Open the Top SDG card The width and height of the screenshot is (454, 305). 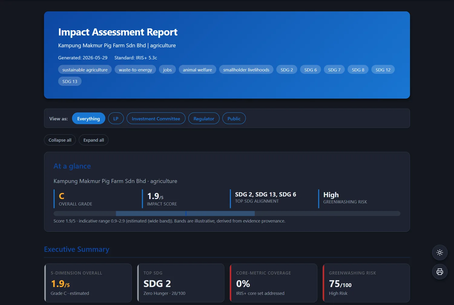(181, 283)
